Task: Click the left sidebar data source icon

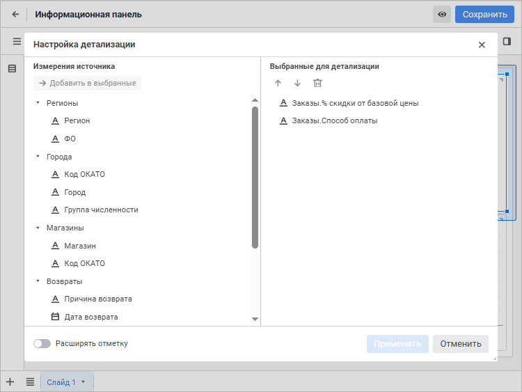Action: coord(12,68)
